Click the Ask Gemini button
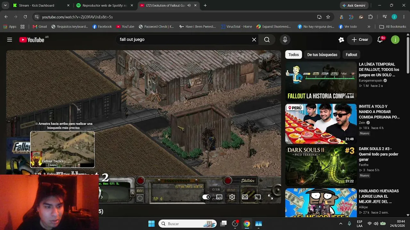The image size is (410, 230). click(354, 5)
